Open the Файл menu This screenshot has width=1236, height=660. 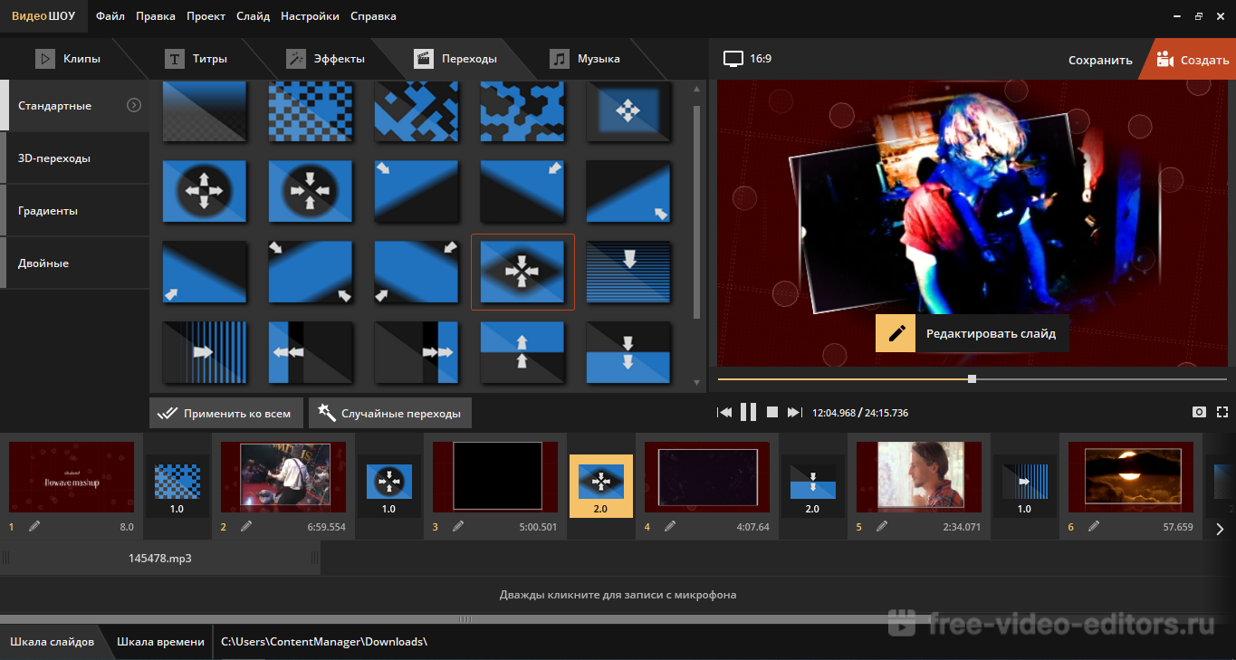110,16
